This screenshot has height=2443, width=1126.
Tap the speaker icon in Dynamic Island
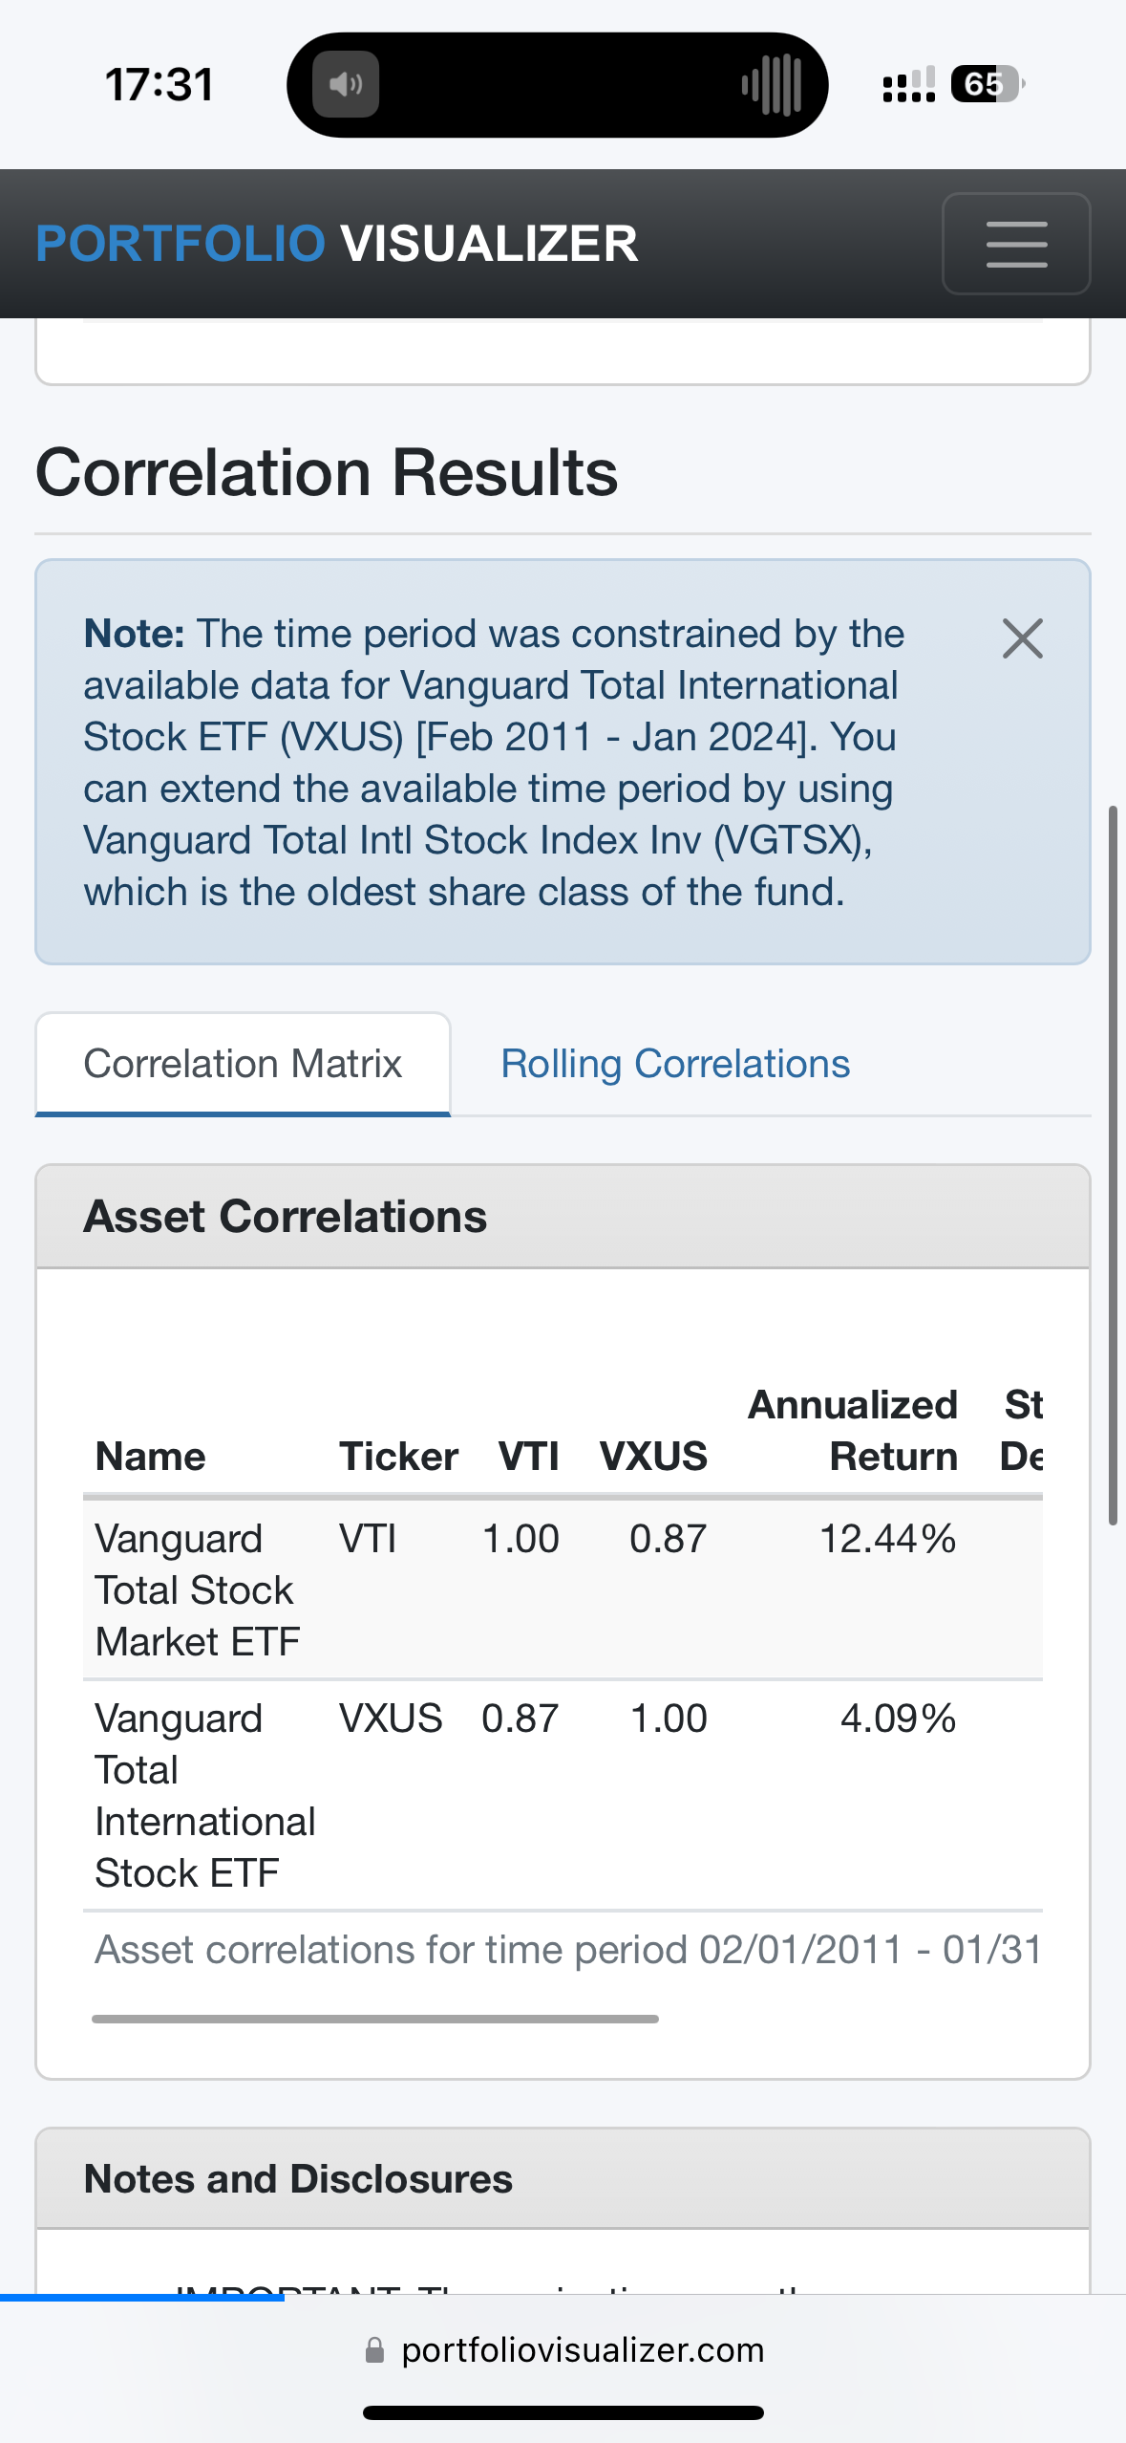click(x=346, y=85)
